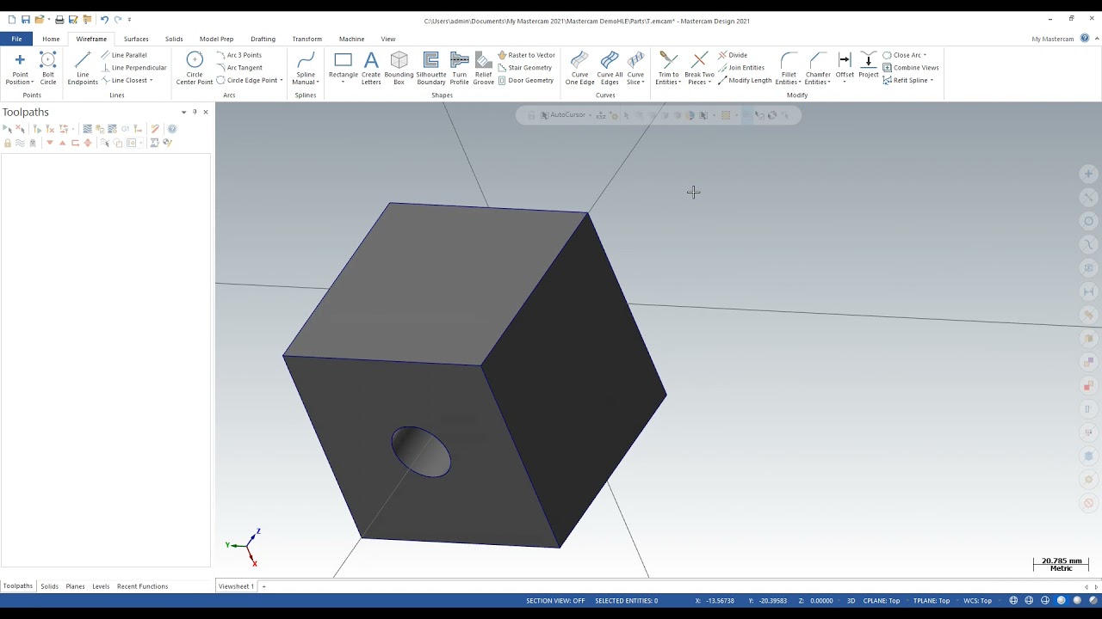Image resolution: width=1102 pixels, height=619 pixels.
Task: Choose the Line Perpendicular tool
Action: point(133,68)
